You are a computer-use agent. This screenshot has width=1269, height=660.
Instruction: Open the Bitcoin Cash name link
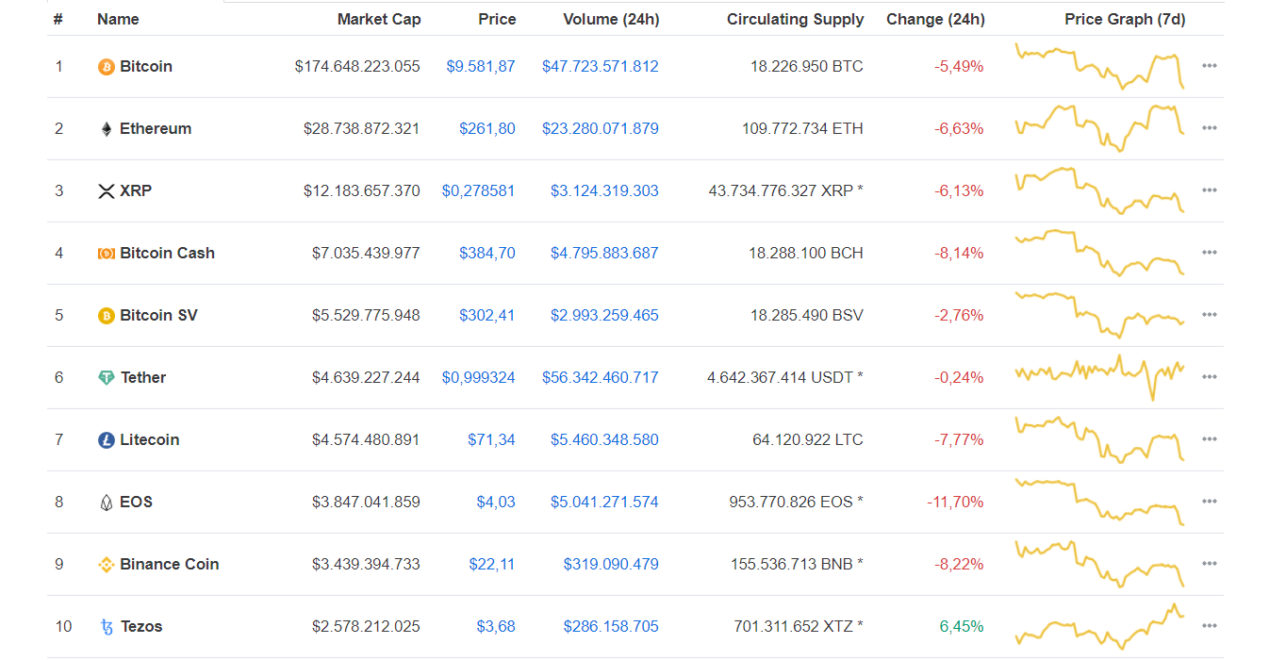(x=167, y=253)
